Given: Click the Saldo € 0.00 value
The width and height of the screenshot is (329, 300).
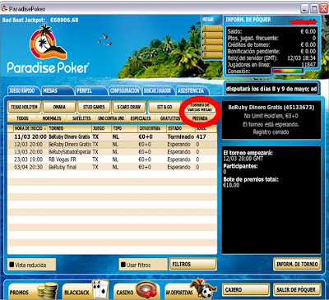Looking at the screenshot, I should (x=308, y=31).
